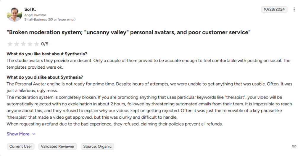Select the Current User tag
The image size is (303, 156).
click(21, 146)
